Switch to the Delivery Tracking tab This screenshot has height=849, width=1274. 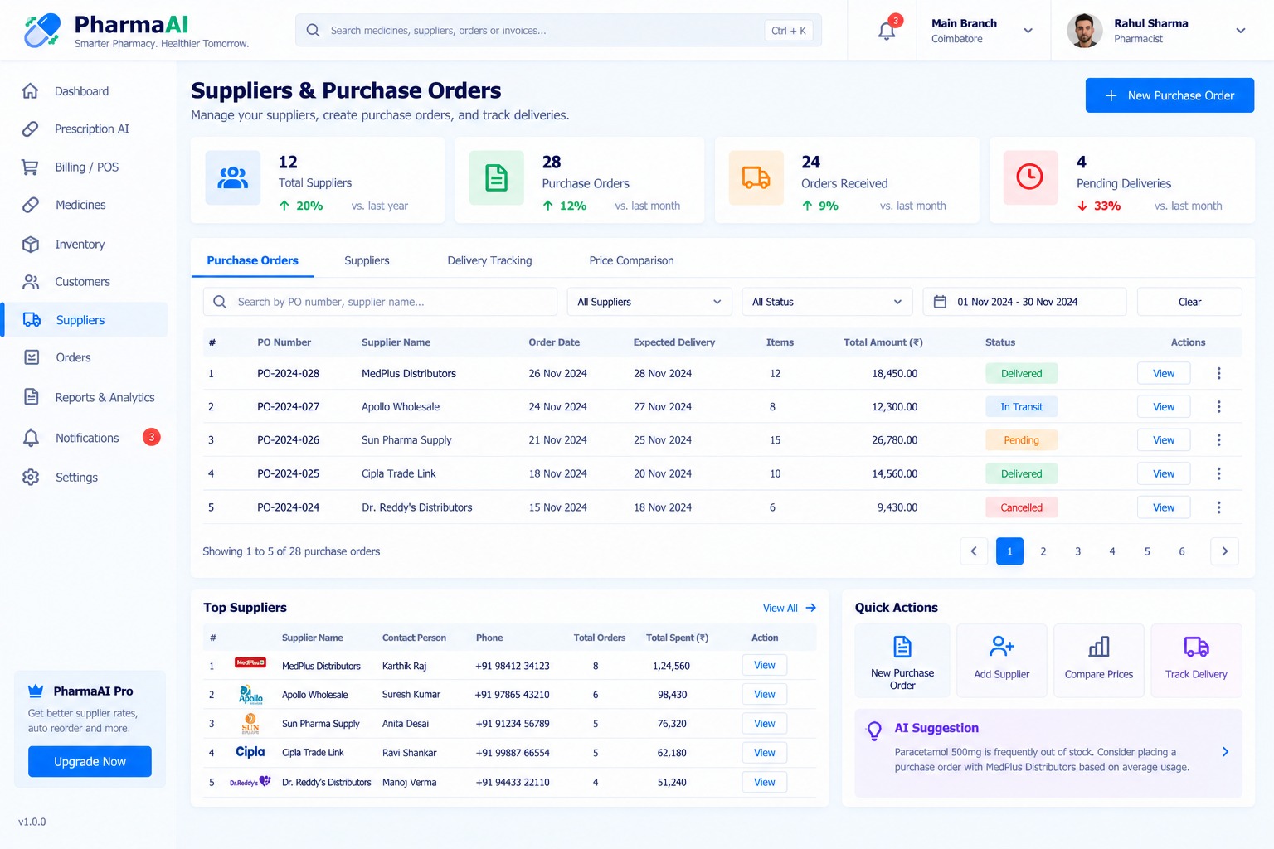(x=489, y=260)
